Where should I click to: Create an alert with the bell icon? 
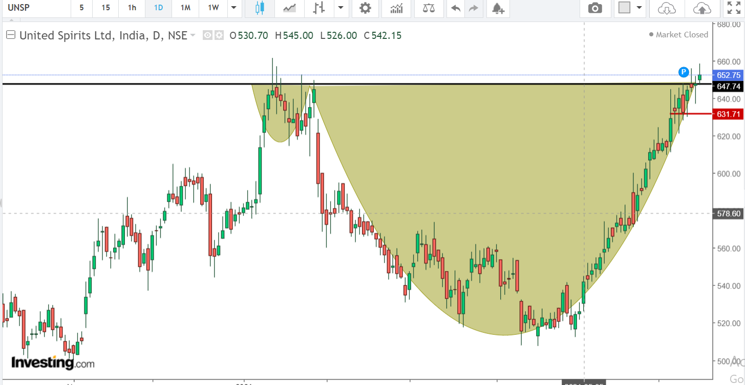[497, 8]
